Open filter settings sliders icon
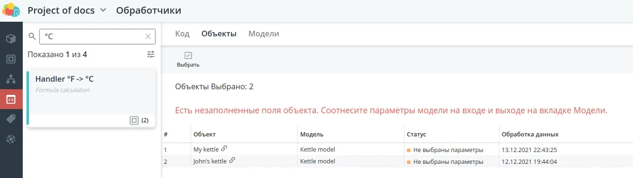 tap(151, 54)
